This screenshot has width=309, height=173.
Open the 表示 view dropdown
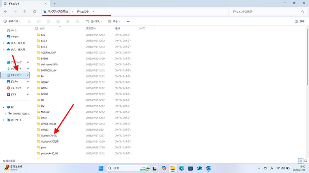pos(114,21)
